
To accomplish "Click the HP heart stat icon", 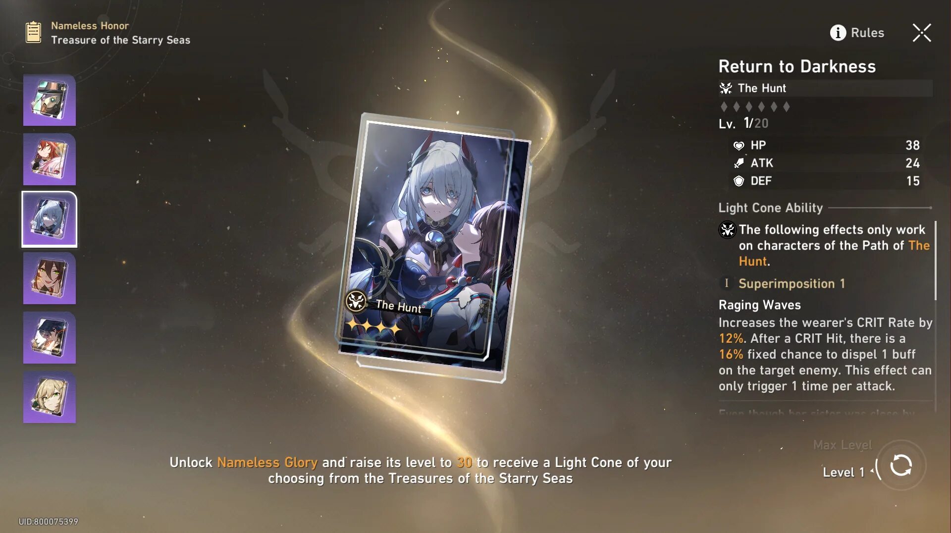I will point(739,146).
